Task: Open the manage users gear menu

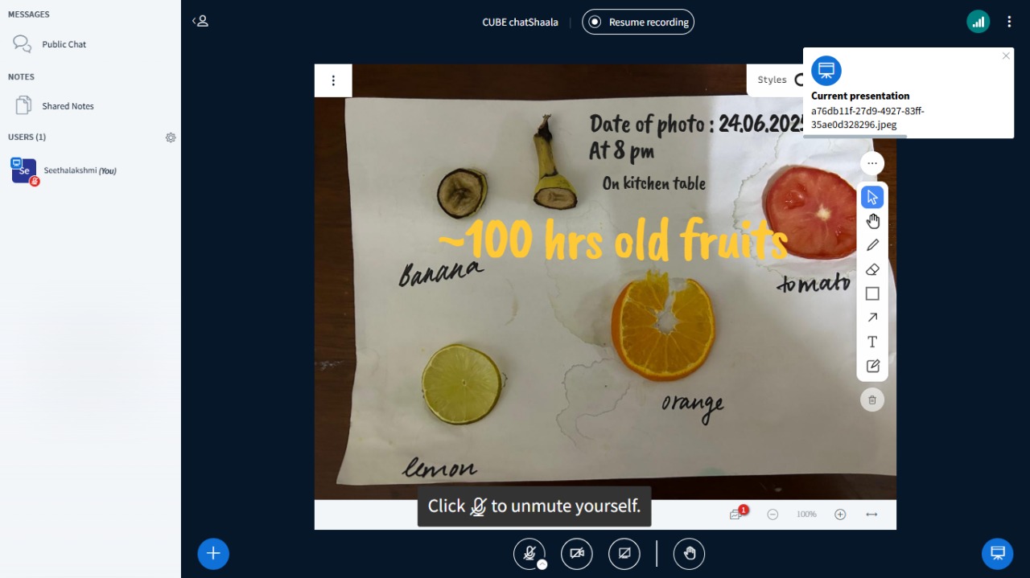Action: coord(171,137)
